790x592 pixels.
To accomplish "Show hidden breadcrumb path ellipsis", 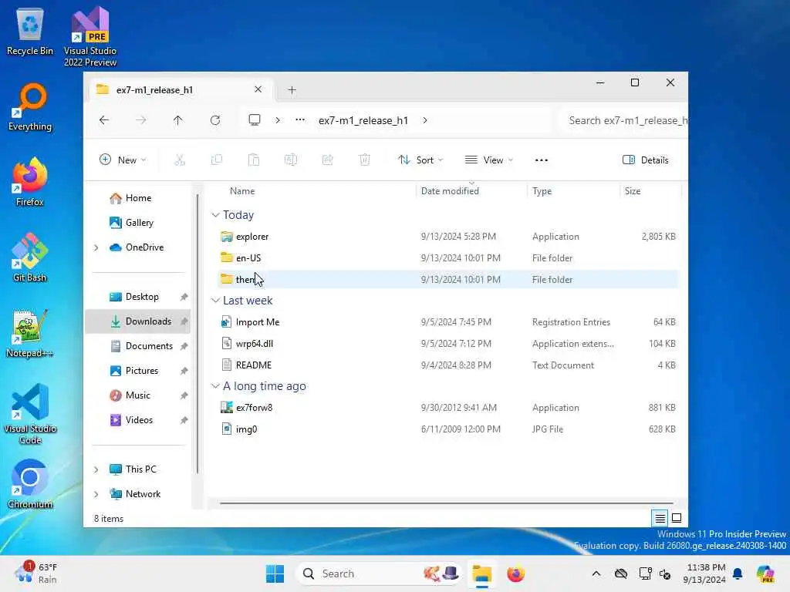I will [300, 120].
